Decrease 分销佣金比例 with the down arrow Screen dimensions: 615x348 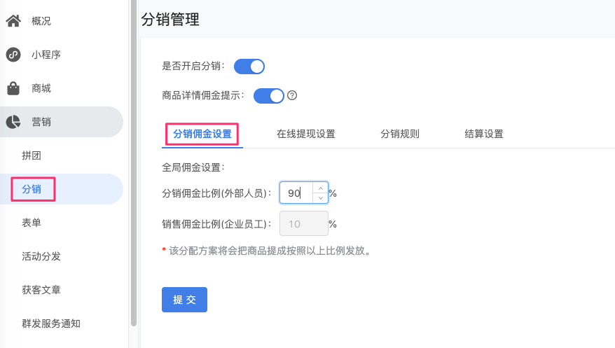click(320, 198)
